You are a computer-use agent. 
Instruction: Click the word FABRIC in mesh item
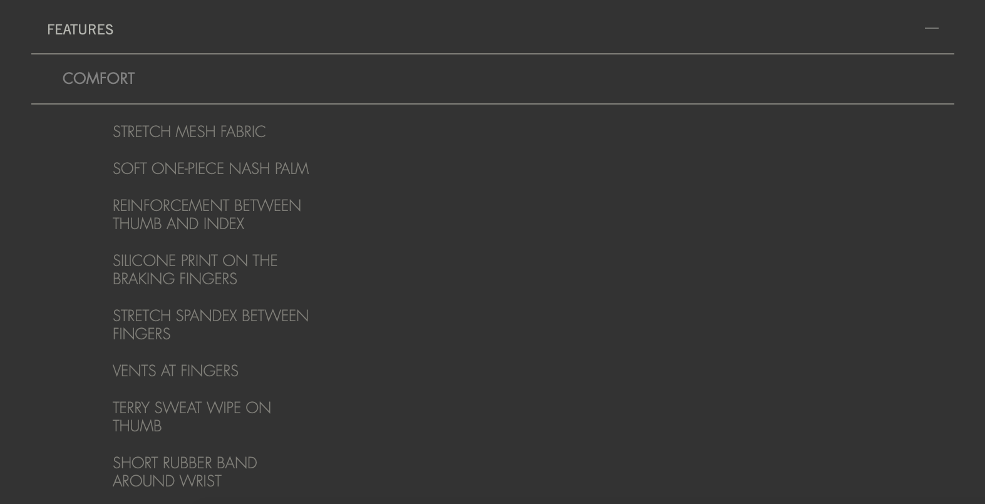click(x=243, y=131)
